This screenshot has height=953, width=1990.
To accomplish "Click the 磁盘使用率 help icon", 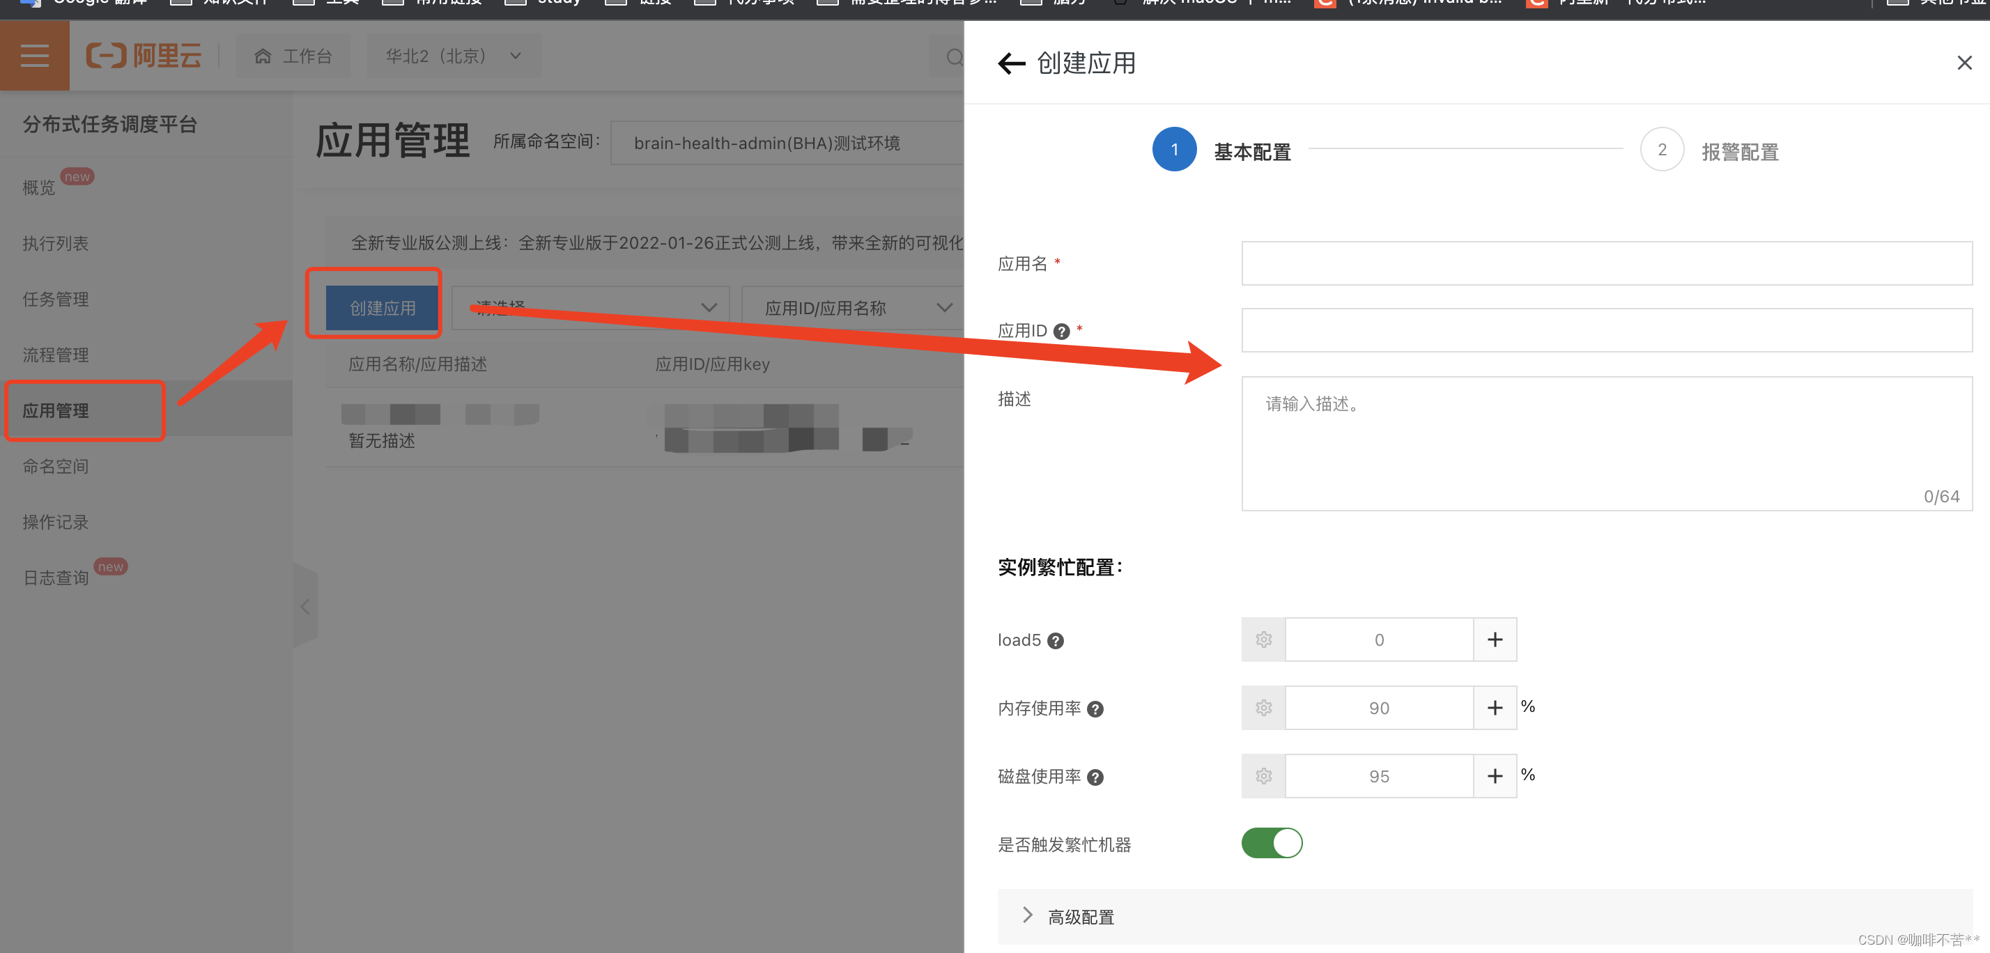I will (x=1095, y=777).
